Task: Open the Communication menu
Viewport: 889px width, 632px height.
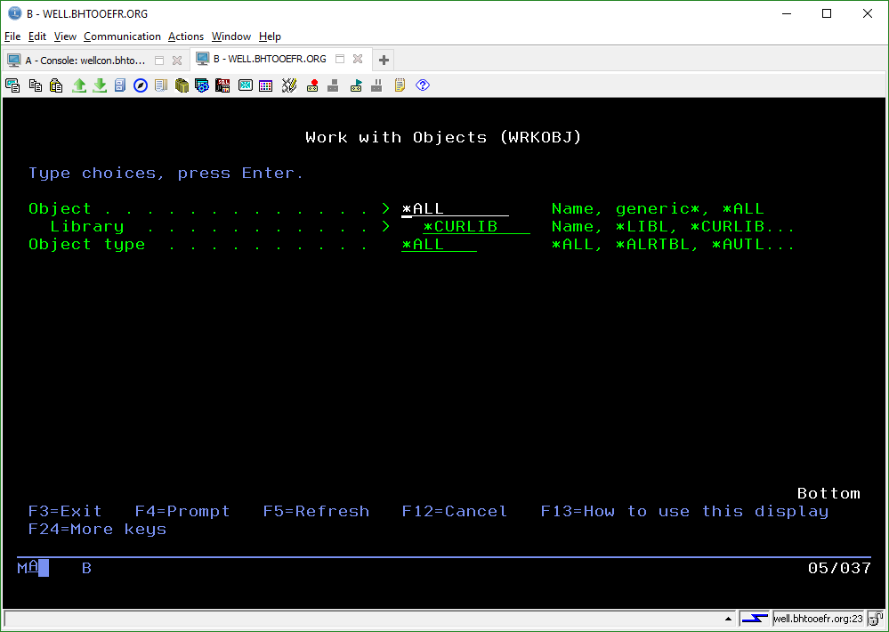Action: 122,36
